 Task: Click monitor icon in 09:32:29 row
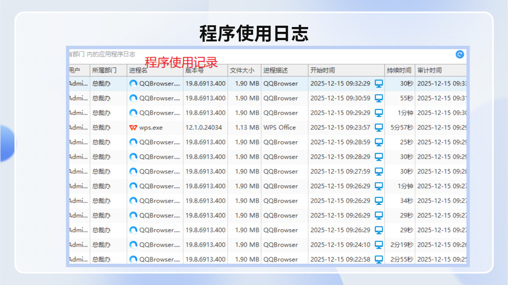pos(379,84)
